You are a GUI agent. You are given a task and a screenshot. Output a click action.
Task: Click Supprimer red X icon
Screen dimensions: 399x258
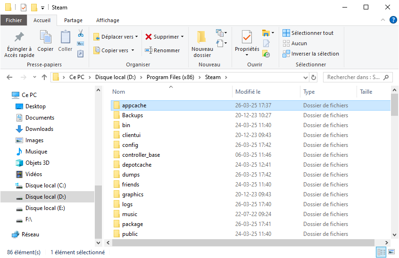pos(149,37)
